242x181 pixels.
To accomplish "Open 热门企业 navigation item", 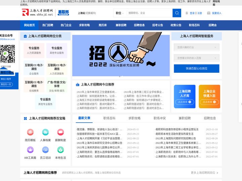I will click(x=66, y=25).
